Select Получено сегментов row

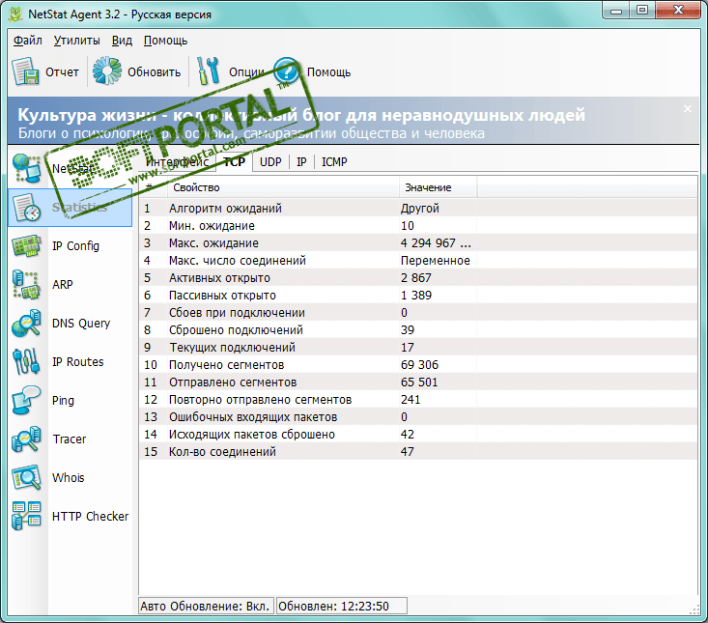[x=418, y=365]
